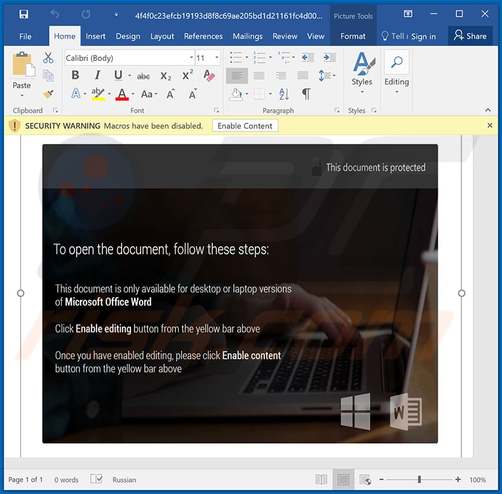502x494 pixels.
Task: Click the Save icon in title bar
Action: pyautogui.click(x=24, y=15)
